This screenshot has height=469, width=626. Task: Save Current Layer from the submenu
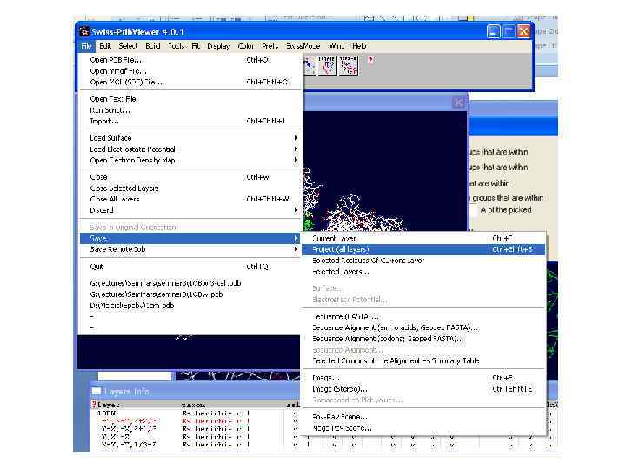click(423, 238)
